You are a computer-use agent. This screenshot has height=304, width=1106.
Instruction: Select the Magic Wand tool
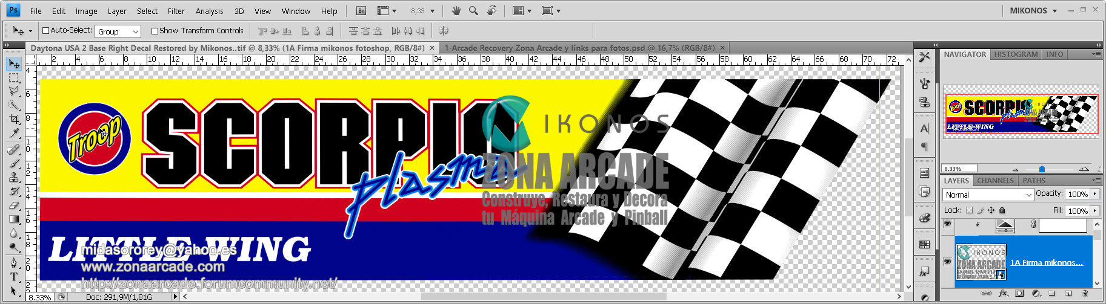[14, 105]
